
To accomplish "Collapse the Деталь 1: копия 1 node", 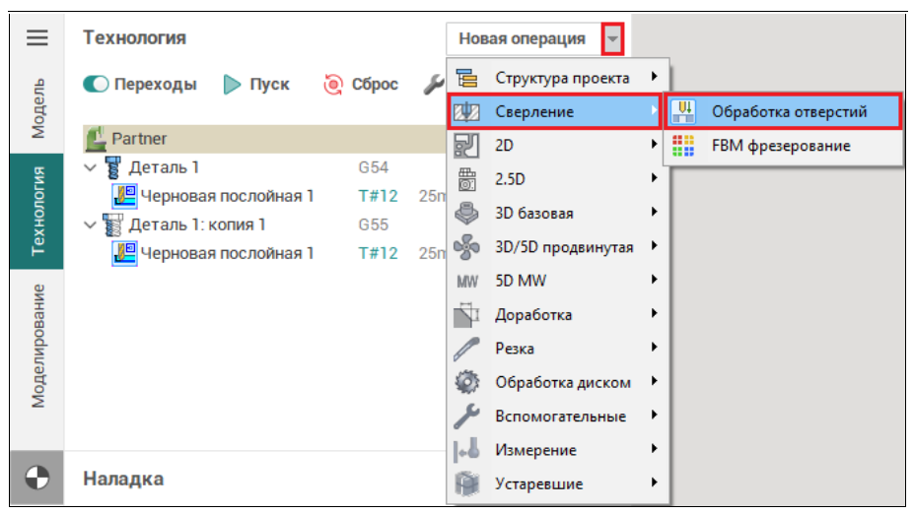I will (91, 225).
